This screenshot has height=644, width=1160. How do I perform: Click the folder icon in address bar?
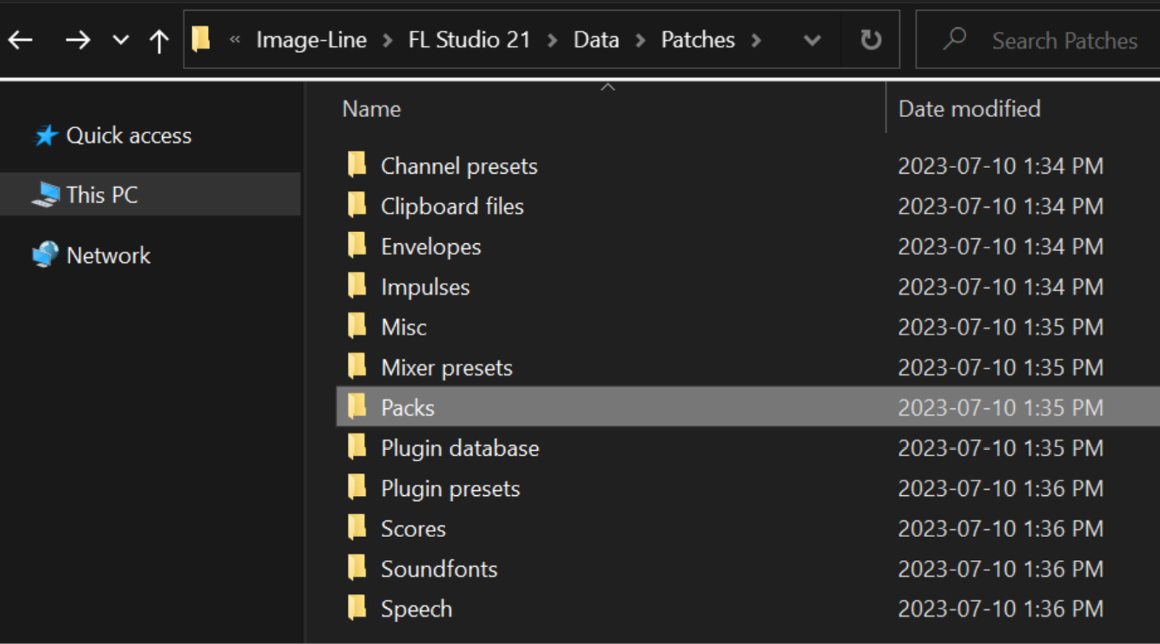[200, 39]
